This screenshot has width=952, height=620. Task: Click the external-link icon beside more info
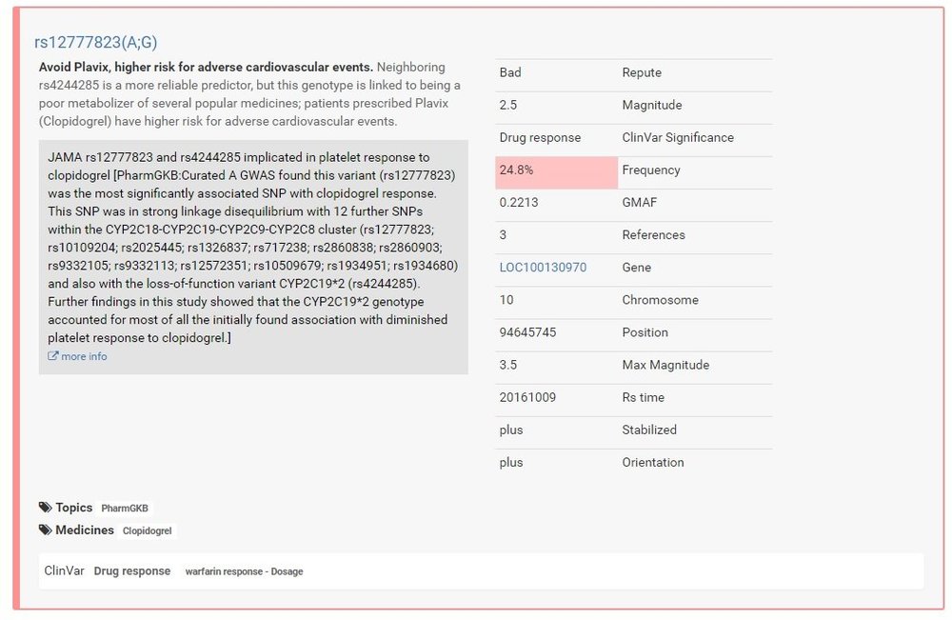pos(53,356)
